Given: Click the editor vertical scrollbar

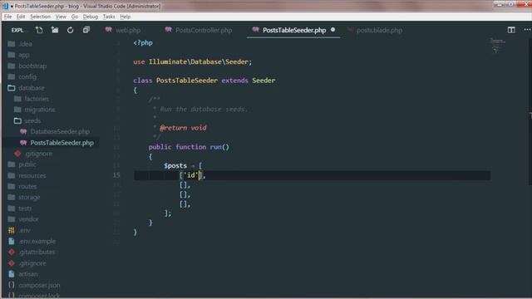Looking at the screenshot, I should click(x=530, y=112).
